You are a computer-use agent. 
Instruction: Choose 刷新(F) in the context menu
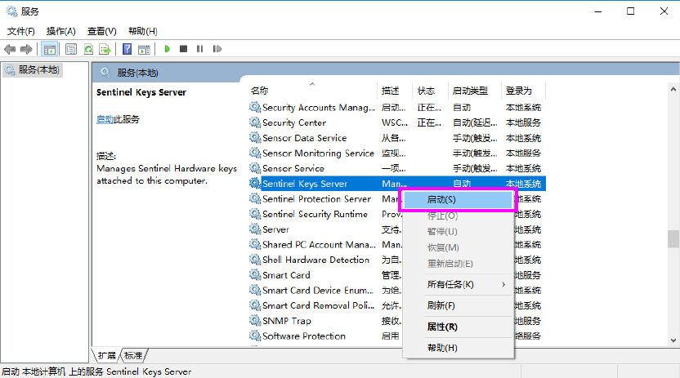441,305
